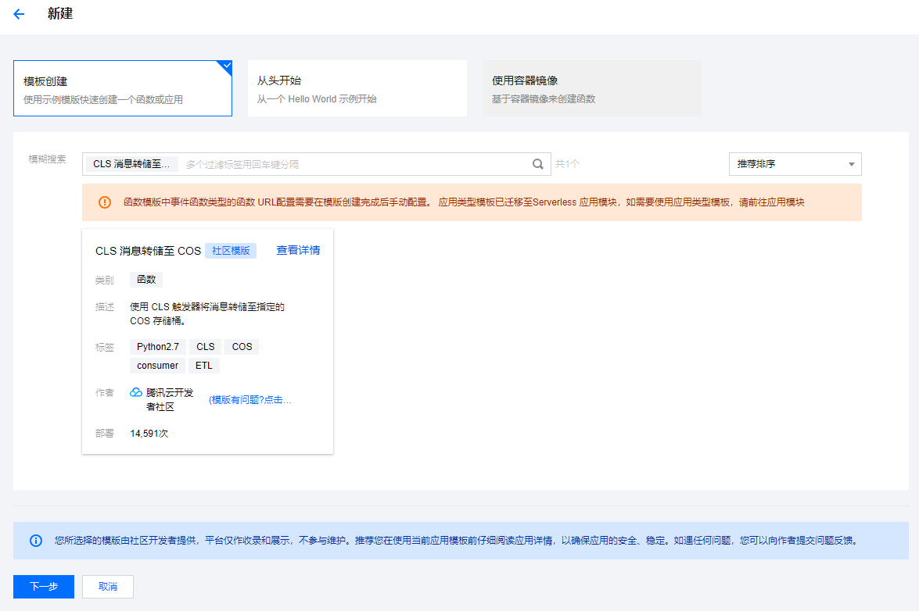Image resolution: width=919 pixels, height=611 pixels.
Task: Open the 推荐排序 sort dropdown
Action: pos(795,164)
